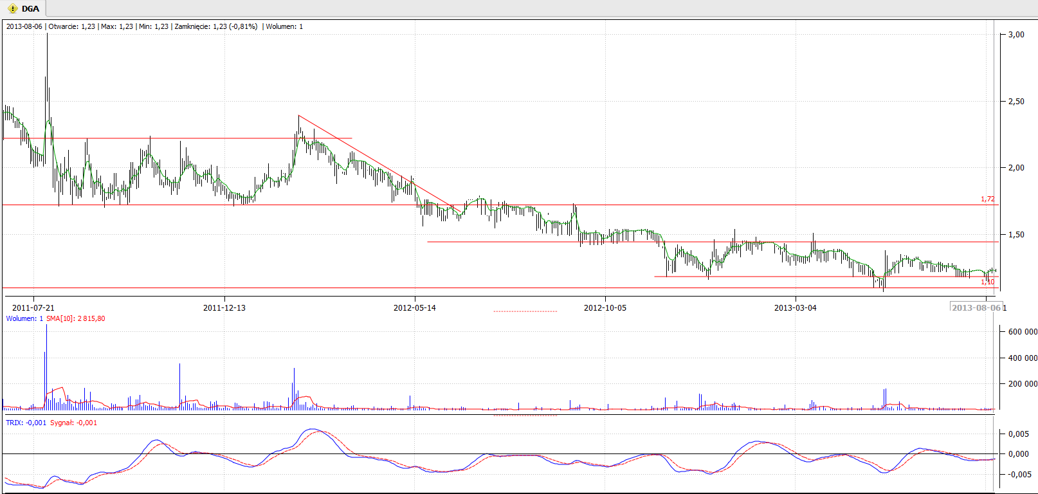Screen dimensions: 1038x494
Task: Click the 0,000 TRIX axis label
Action: [1019, 454]
